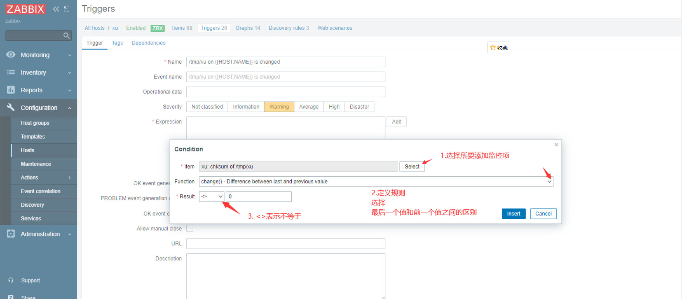Click the ZABBIX logo

click(x=25, y=9)
